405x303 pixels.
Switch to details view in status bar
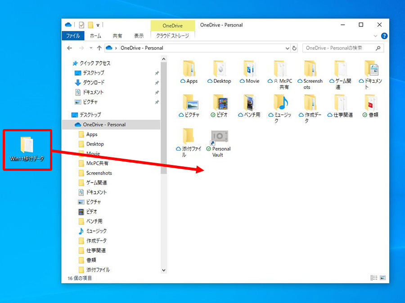(x=374, y=278)
